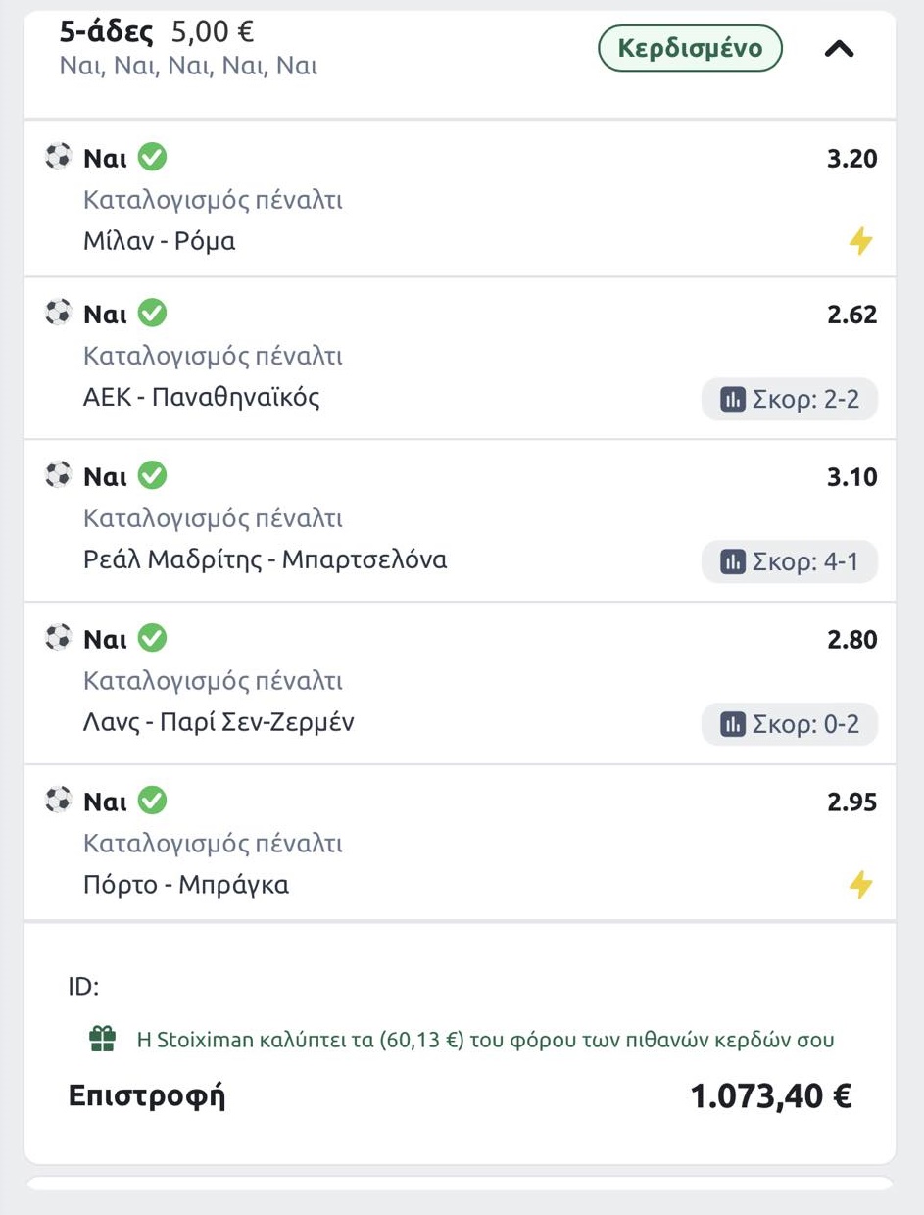Click the green checkmark on Πόρτο - Μπράγκα selection
The height and width of the screenshot is (1215, 924).
tap(152, 802)
